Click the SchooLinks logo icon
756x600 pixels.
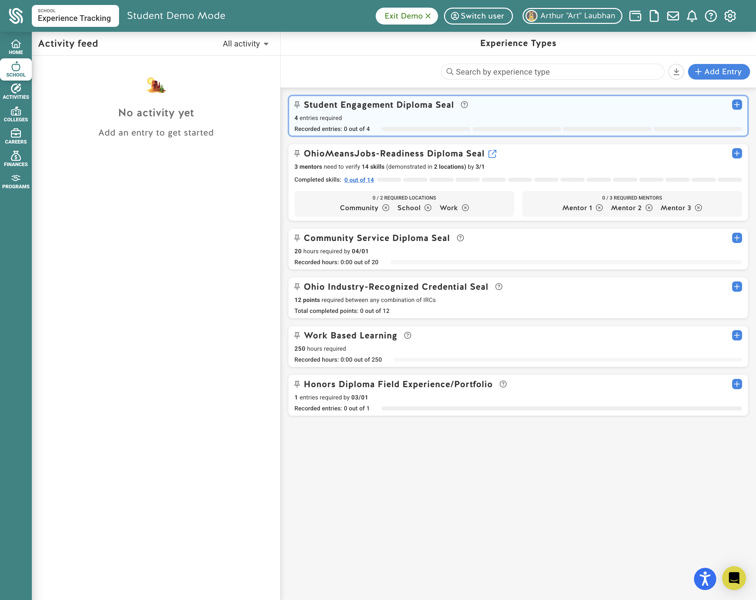[x=16, y=16]
